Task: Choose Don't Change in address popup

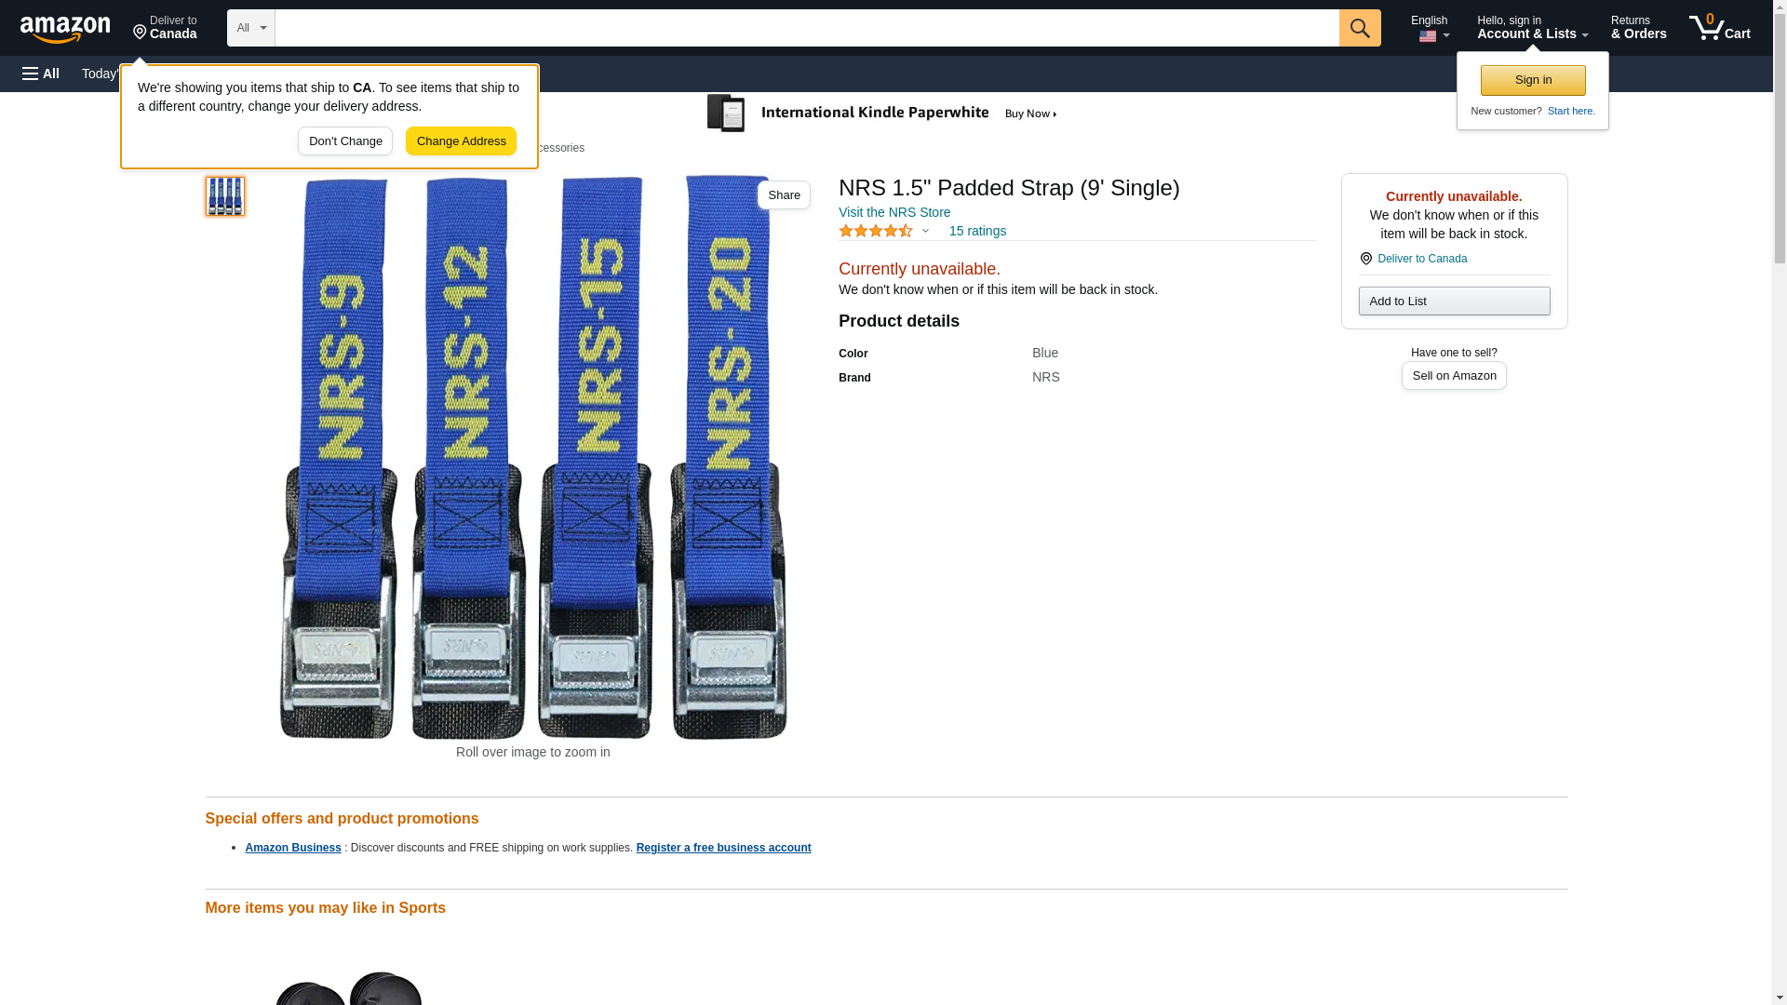Action: point(344,141)
